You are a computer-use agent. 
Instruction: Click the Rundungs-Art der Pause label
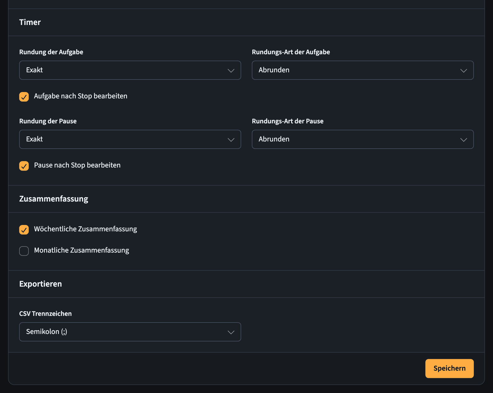pos(287,121)
